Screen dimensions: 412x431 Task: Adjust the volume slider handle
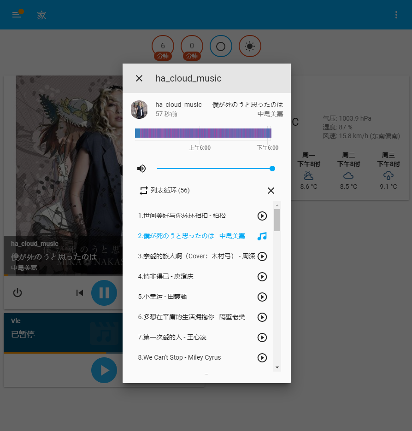272,169
